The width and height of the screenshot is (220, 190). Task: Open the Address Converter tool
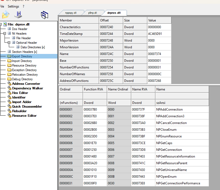[26, 84]
